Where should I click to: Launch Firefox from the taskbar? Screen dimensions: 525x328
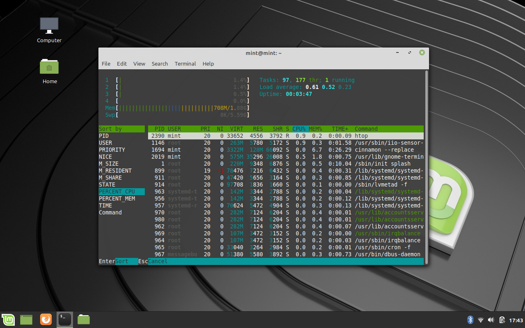(x=46, y=319)
